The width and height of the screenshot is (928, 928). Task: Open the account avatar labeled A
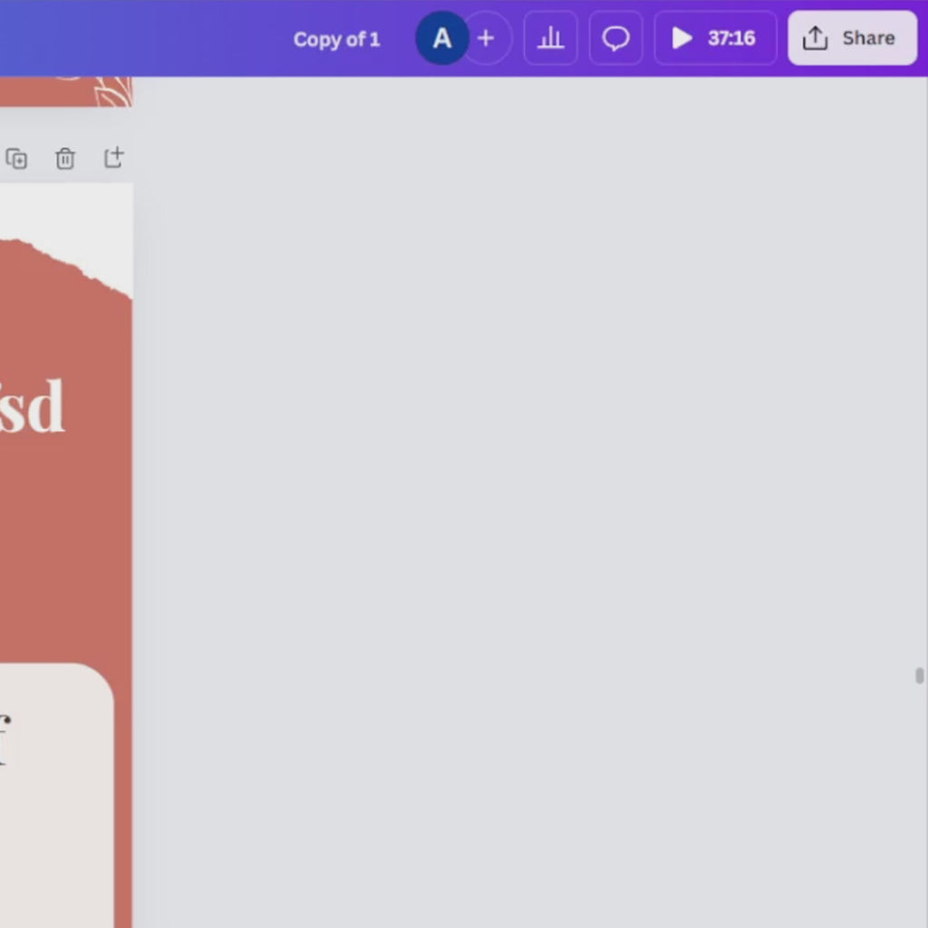[x=441, y=38]
